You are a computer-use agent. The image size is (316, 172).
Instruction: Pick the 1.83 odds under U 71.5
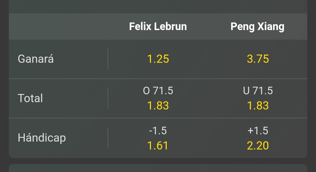click(258, 106)
